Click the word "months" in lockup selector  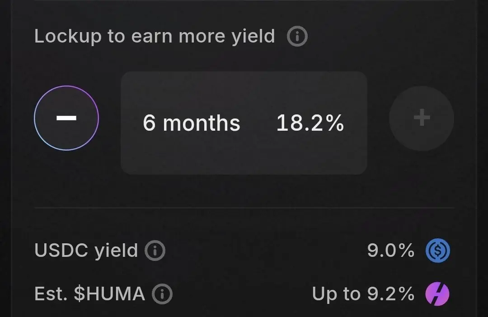202,123
